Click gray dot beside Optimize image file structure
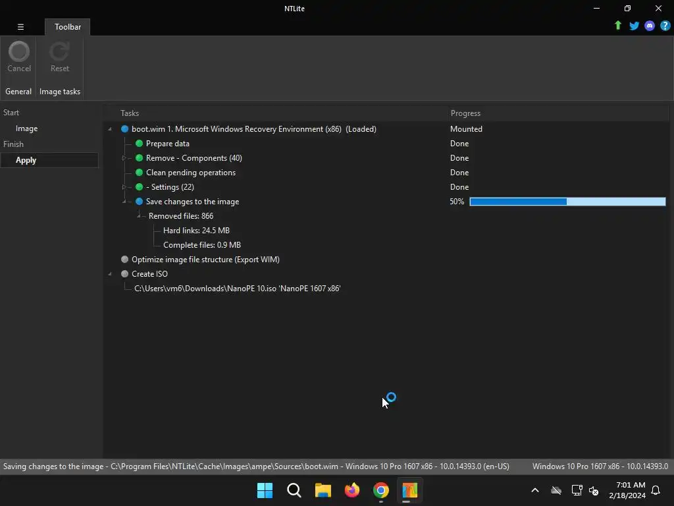Screen dimensions: 674x506 click(124, 260)
